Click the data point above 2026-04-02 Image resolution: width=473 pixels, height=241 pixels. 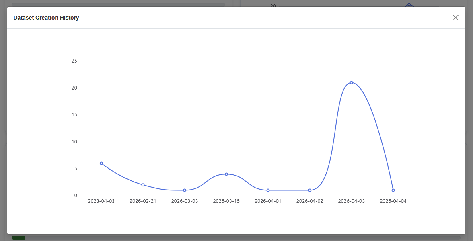click(309, 190)
